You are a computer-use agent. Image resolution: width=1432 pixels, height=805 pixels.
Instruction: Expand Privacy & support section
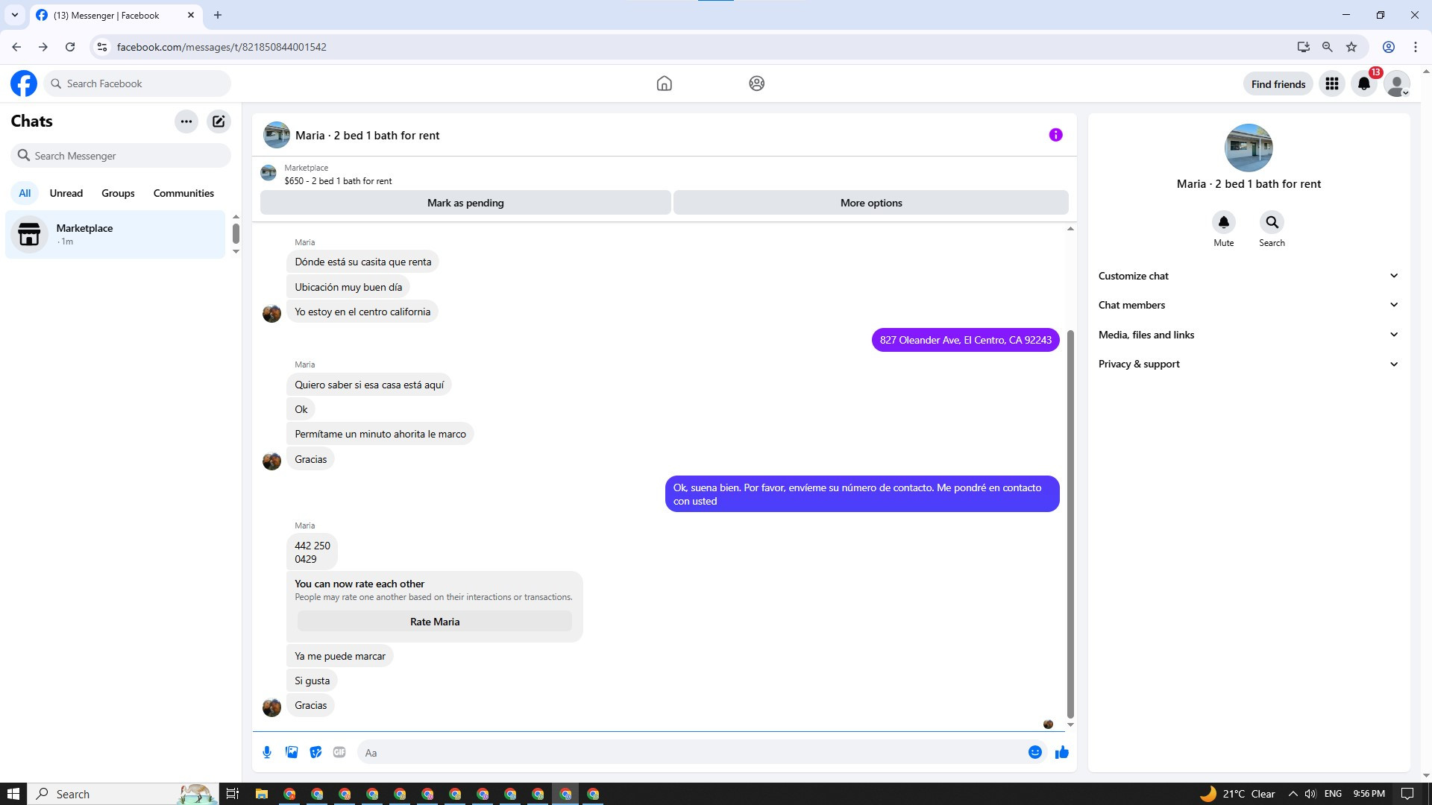1248,364
